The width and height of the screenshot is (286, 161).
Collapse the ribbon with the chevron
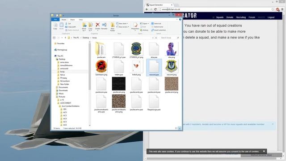coord(177,19)
